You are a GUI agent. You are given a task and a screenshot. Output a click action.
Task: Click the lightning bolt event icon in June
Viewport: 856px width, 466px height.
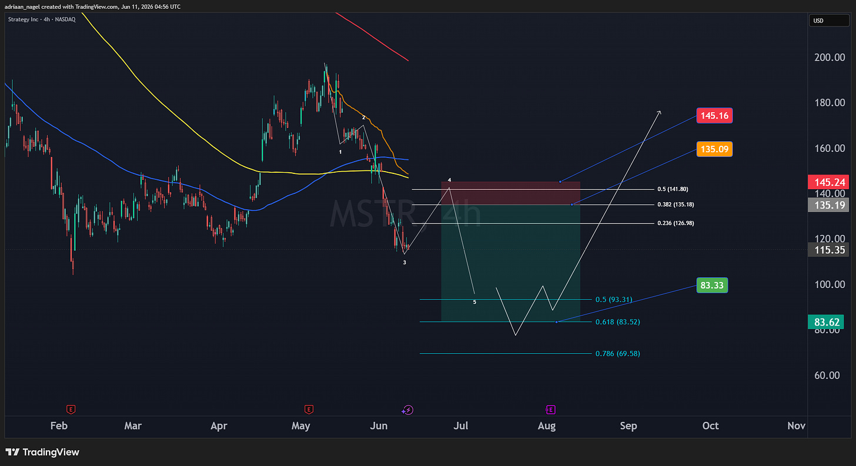(407, 410)
